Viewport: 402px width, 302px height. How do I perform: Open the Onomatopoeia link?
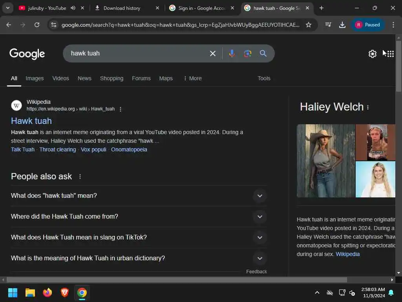pyautogui.click(x=129, y=149)
